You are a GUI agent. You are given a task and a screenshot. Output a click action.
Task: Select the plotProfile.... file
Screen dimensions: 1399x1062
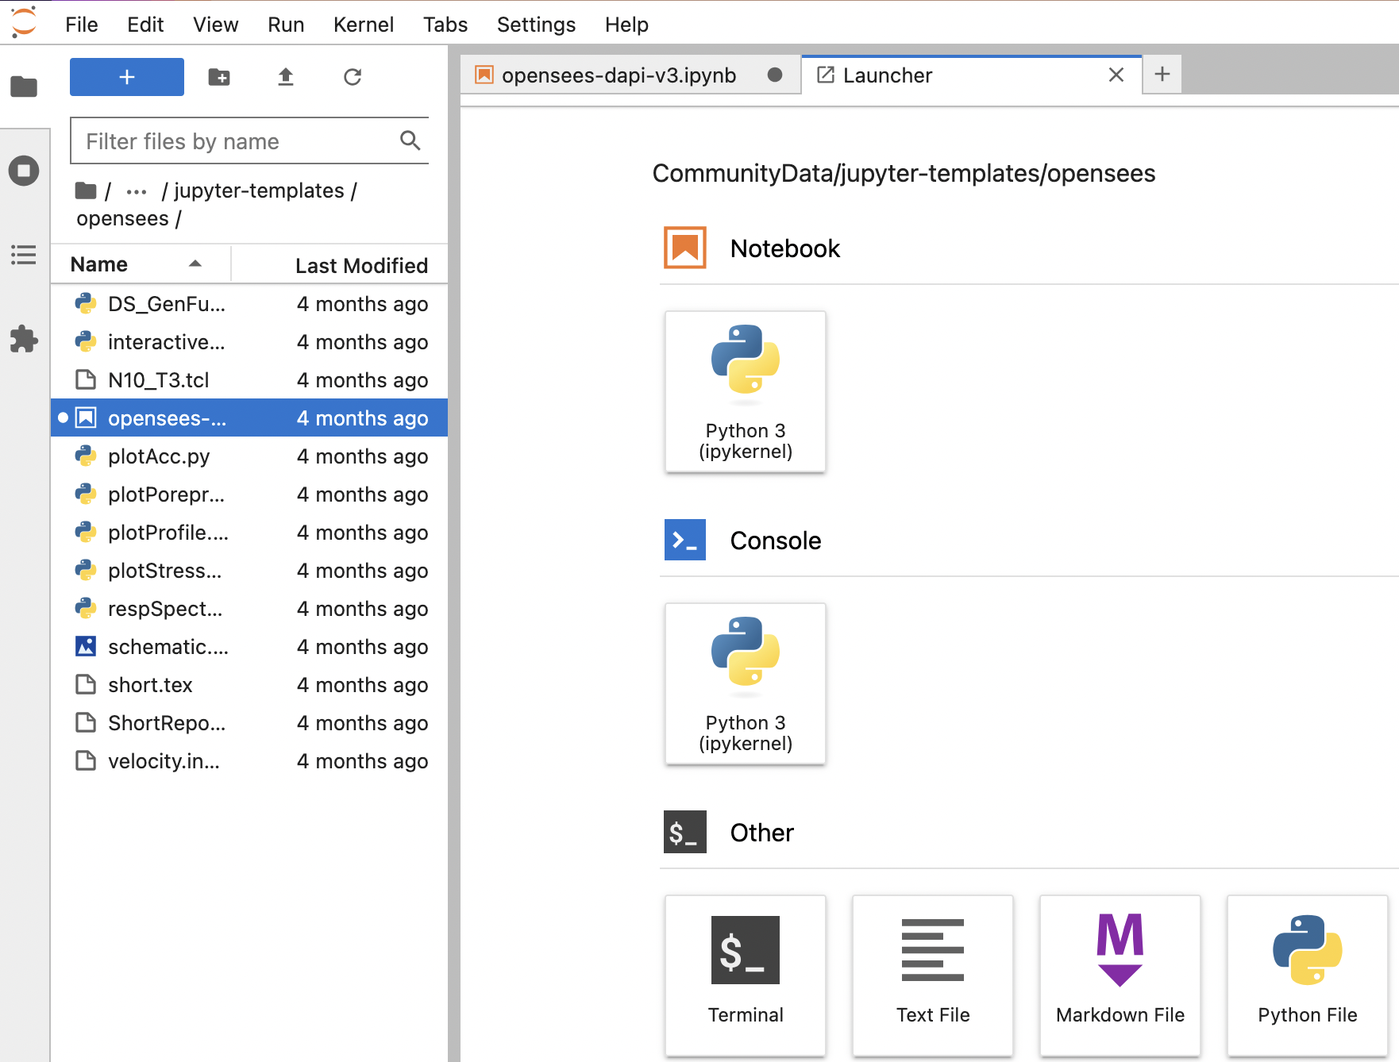pyautogui.click(x=249, y=533)
